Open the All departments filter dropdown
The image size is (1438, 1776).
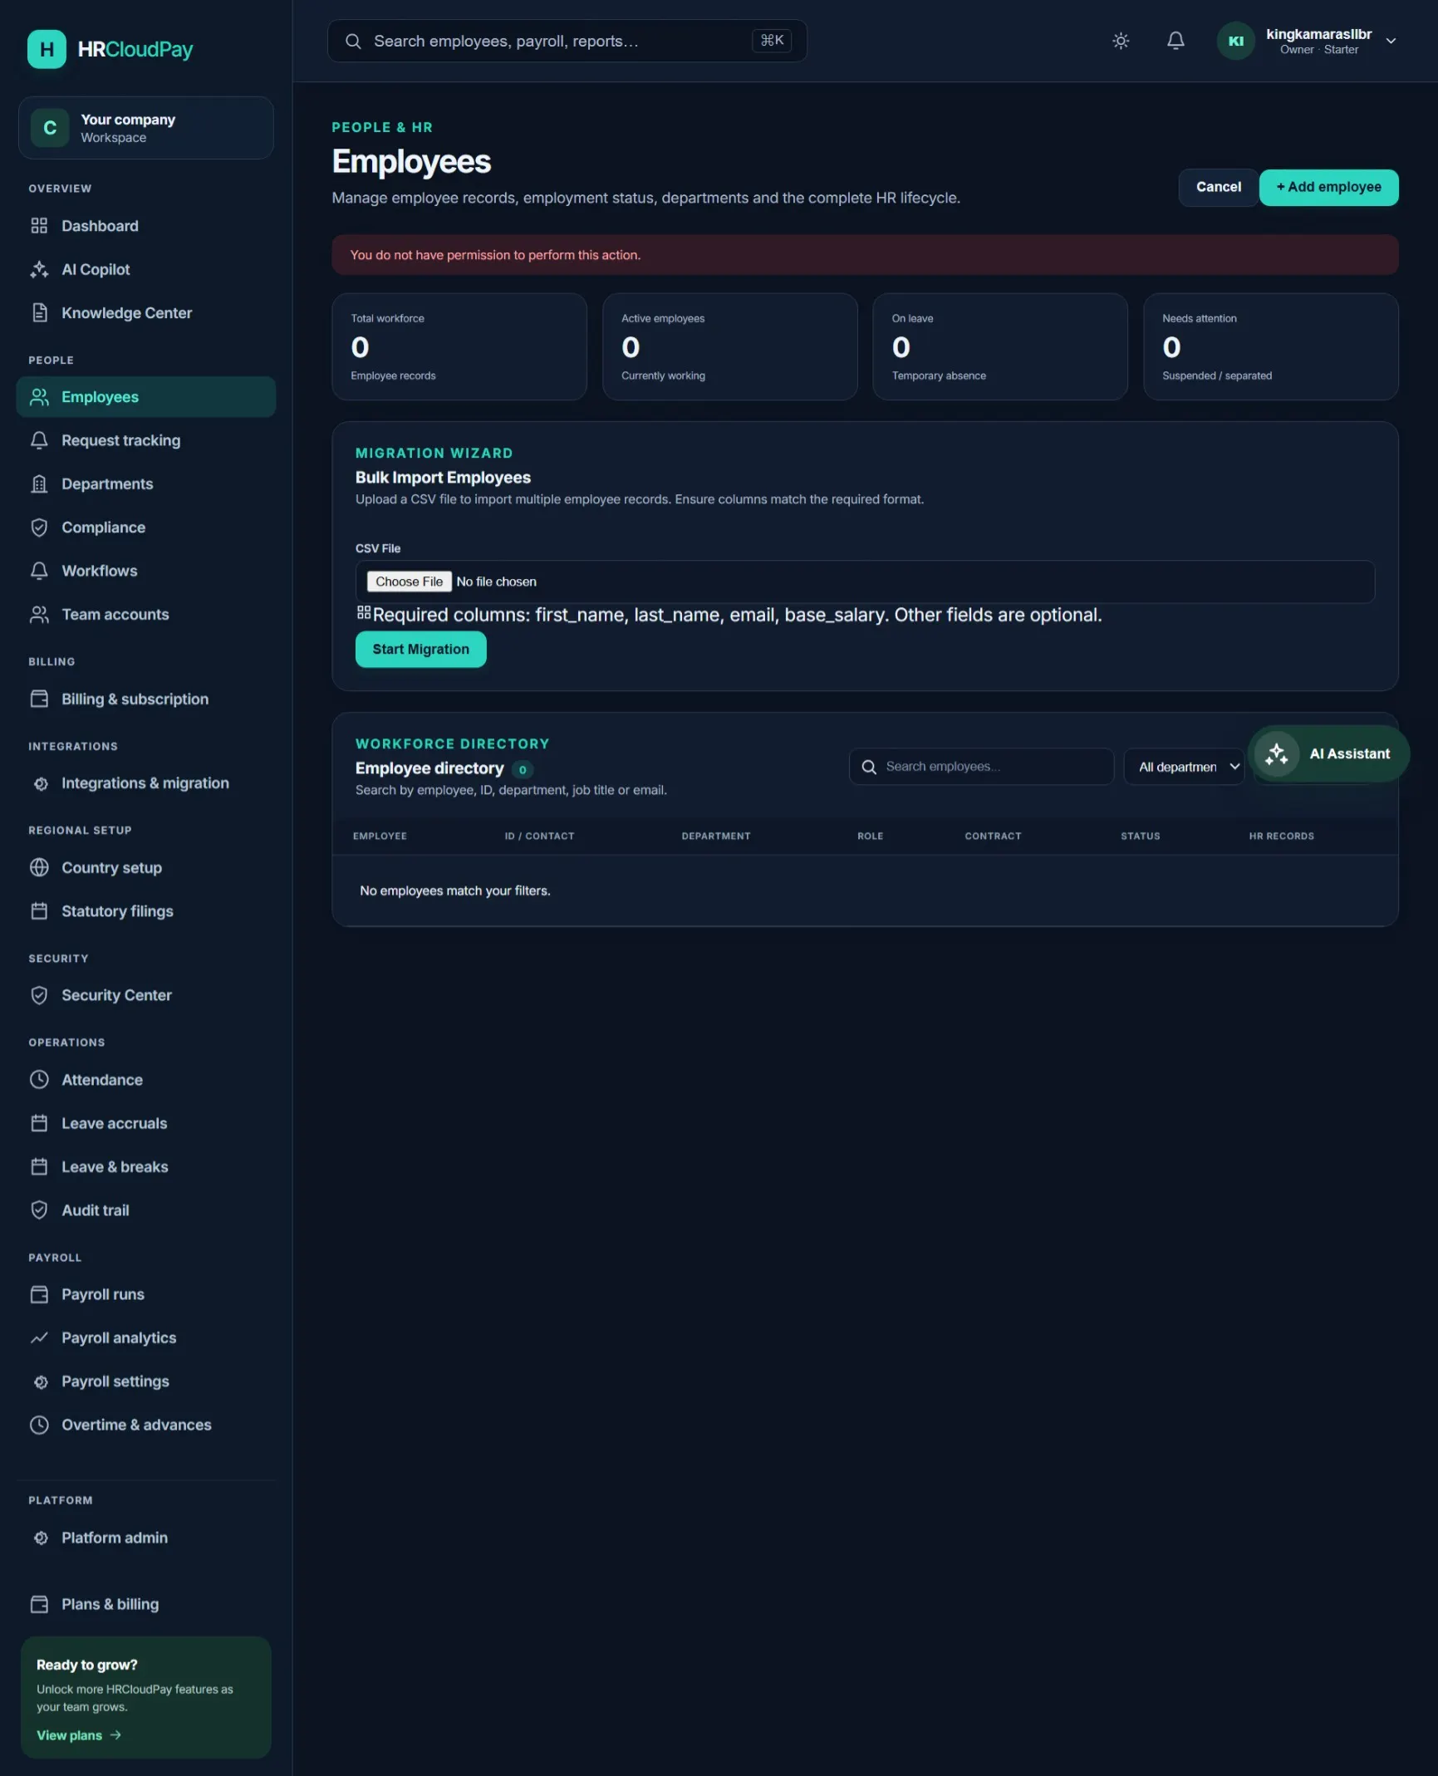pos(1184,767)
